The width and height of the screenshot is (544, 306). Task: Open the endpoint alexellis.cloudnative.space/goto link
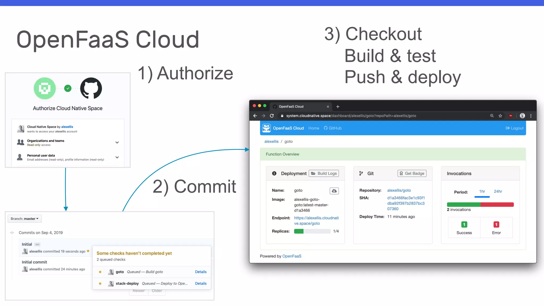point(316,220)
